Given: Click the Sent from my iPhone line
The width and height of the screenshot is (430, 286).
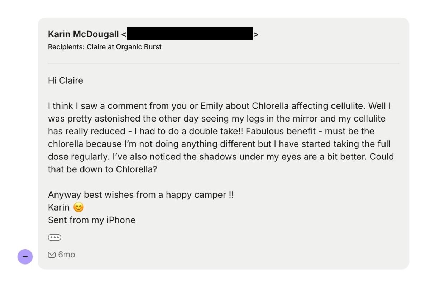Looking at the screenshot, I should click(92, 220).
